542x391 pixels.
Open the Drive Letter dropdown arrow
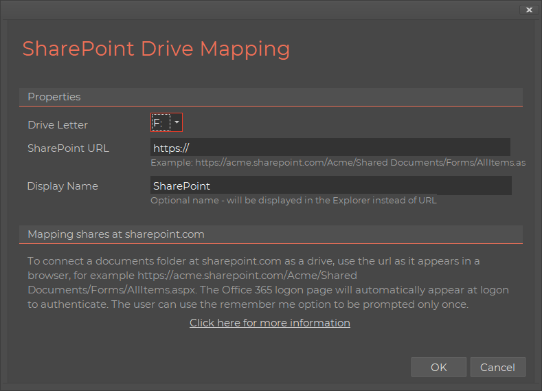177,122
